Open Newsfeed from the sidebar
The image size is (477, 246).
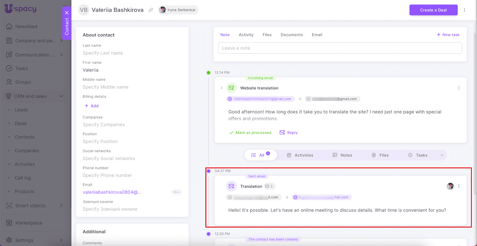[x=26, y=26]
